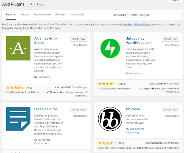This screenshot has width=184, height=153.
Task: Switch to the Featured tab
Action: pos(11,15)
